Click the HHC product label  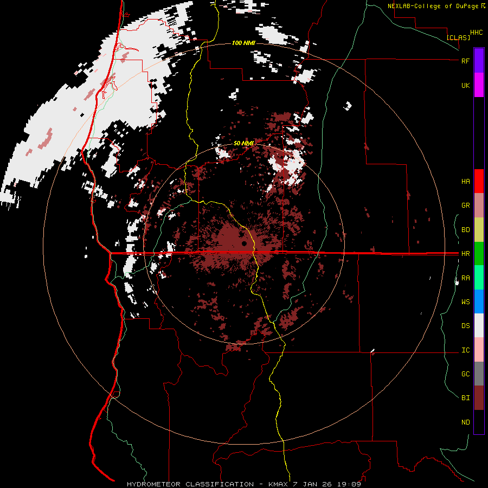coord(476,33)
